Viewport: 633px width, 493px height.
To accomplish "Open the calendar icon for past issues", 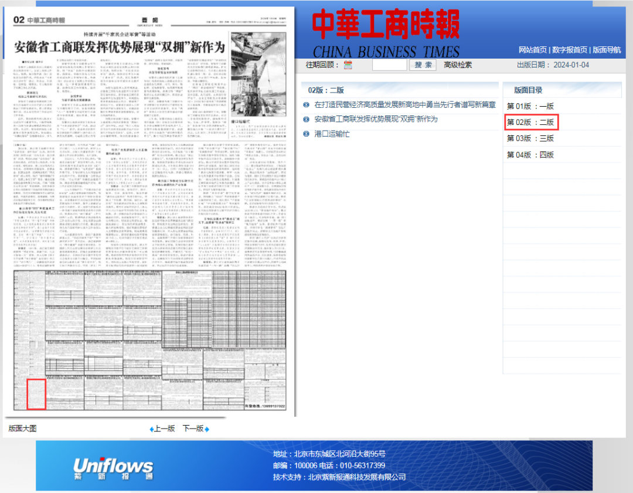I will pyautogui.click(x=348, y=65).
